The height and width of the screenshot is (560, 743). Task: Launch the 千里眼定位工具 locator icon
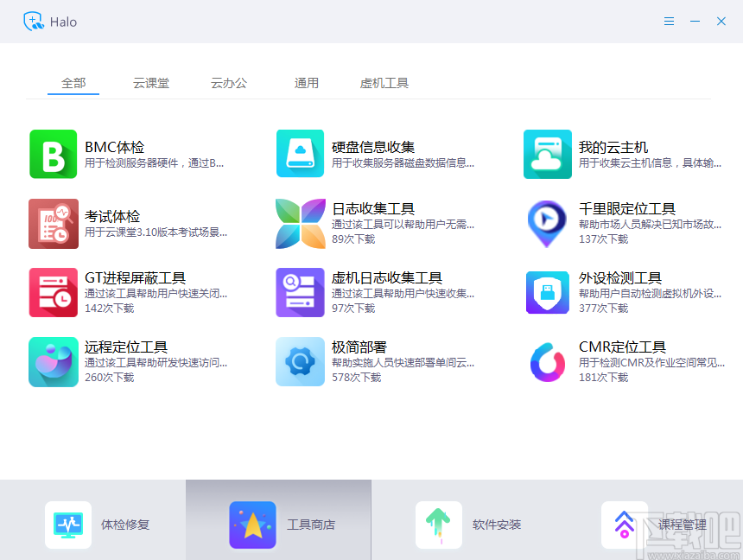coord(547,223)
